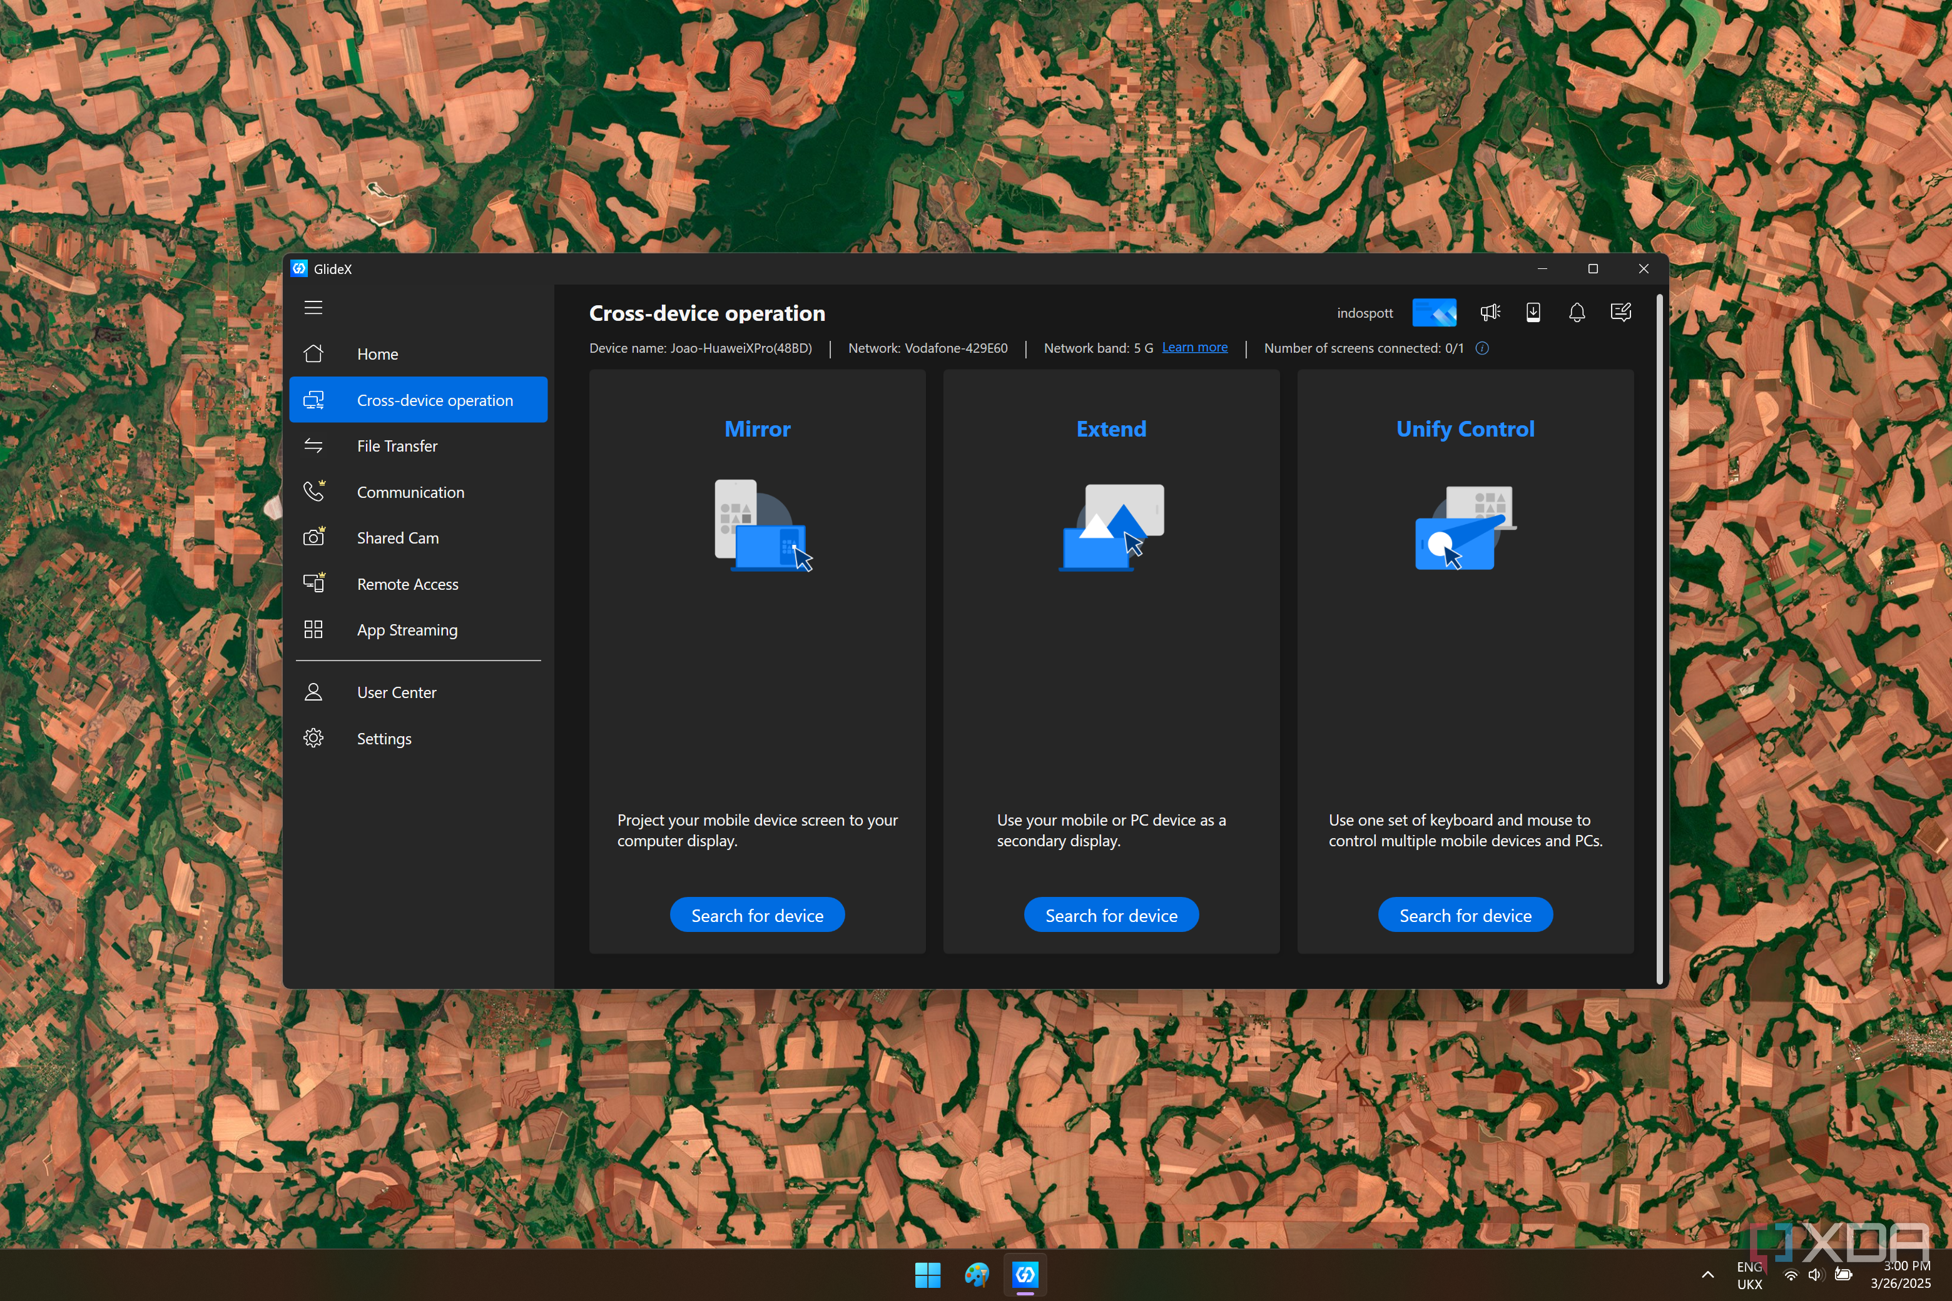Click the ENG UKX language indicator
Viewport: 1952px width, 1301px height.
pos(1749,1275)
